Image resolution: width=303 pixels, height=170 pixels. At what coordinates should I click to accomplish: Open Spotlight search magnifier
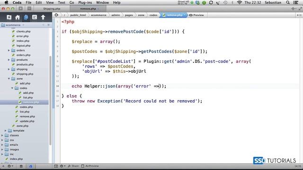click(288, 2)
